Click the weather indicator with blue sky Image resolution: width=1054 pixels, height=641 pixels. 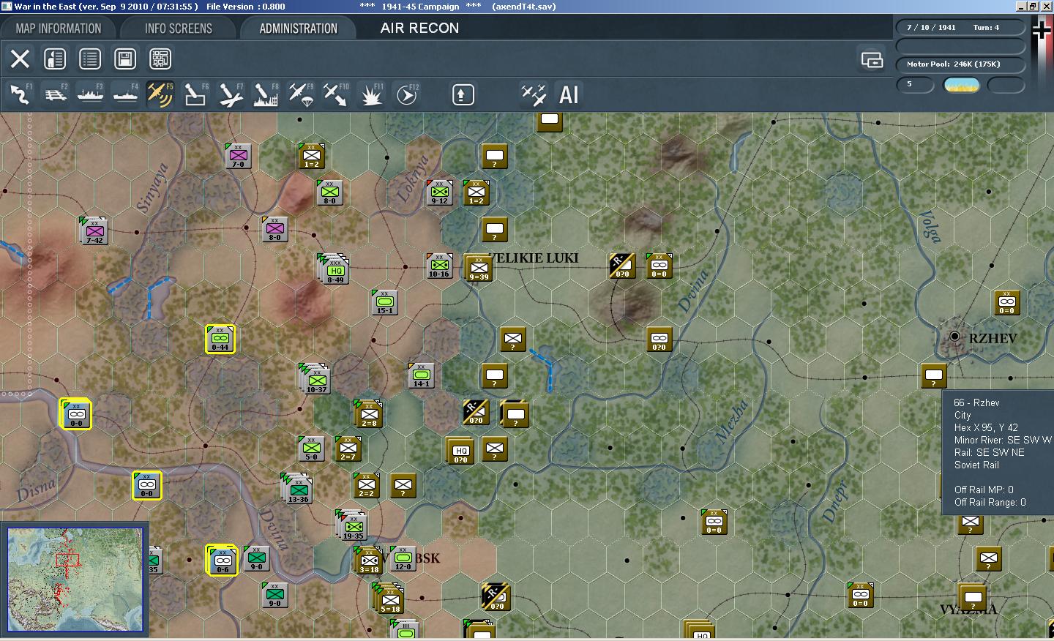(961, 85)
